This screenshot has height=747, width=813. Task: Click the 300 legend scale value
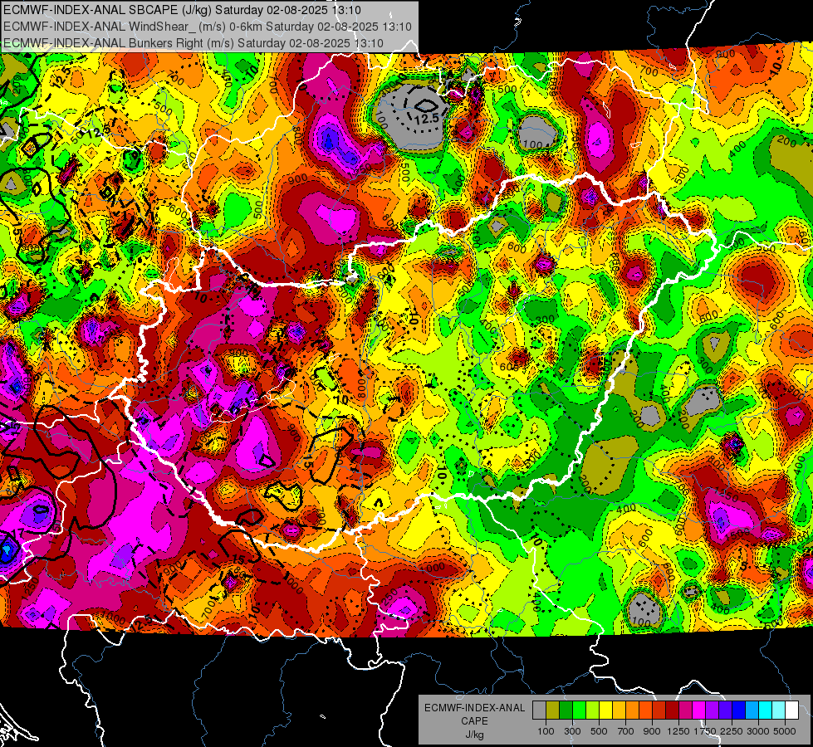pyautogui.click(x=572, y=731)
